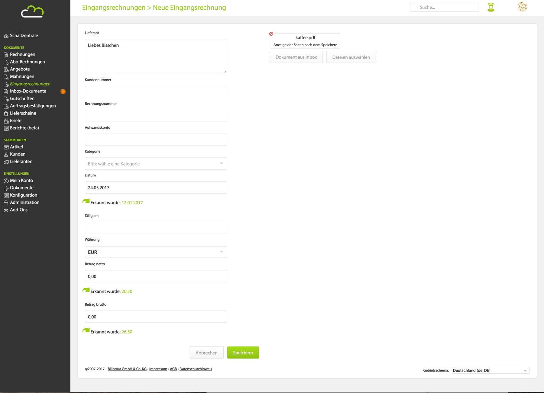Click the green user figure icon in the header

point(491,7)
